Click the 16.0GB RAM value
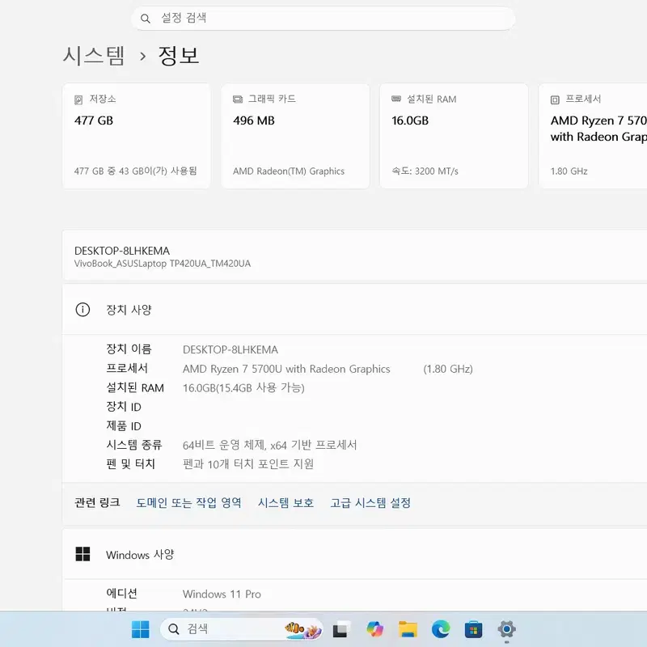Viewport: 647px width, 647px height. pyautogui.click(x=410, y=121)
